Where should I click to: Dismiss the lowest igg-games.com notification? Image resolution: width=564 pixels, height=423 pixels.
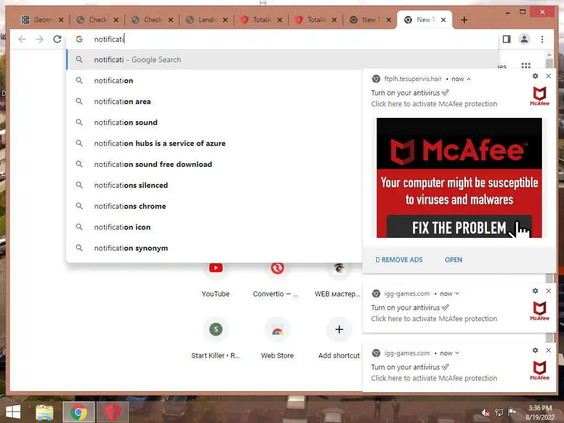point(549,350)
